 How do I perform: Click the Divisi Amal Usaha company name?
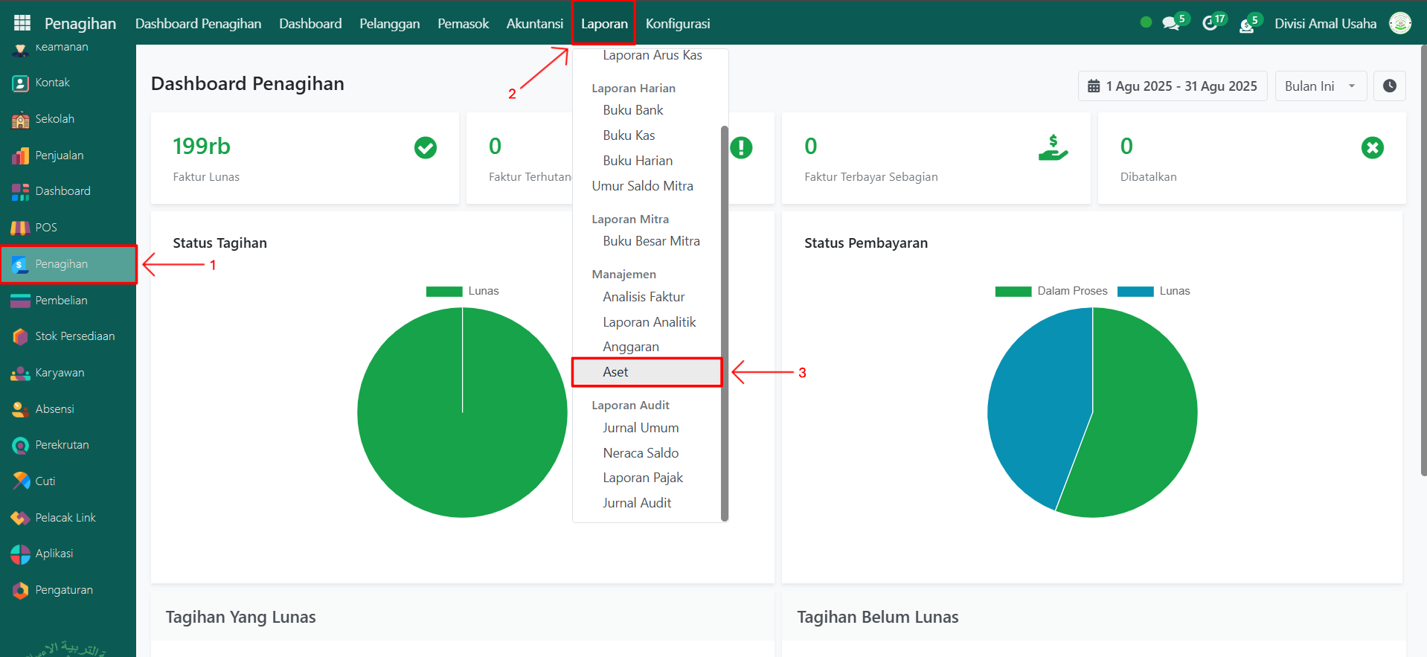pos(1325,24)
